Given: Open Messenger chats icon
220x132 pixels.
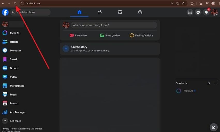Looking at the screenshot, I should pyautogui.click(x=198, y=12).
